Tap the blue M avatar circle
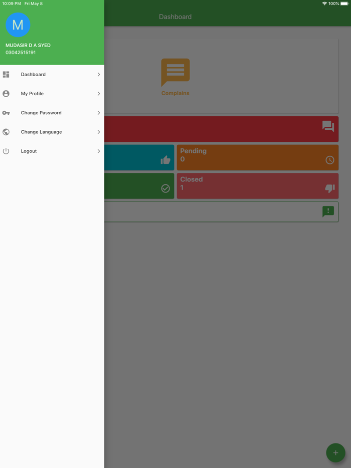This screenshot has height=468, width=351. 18,25
